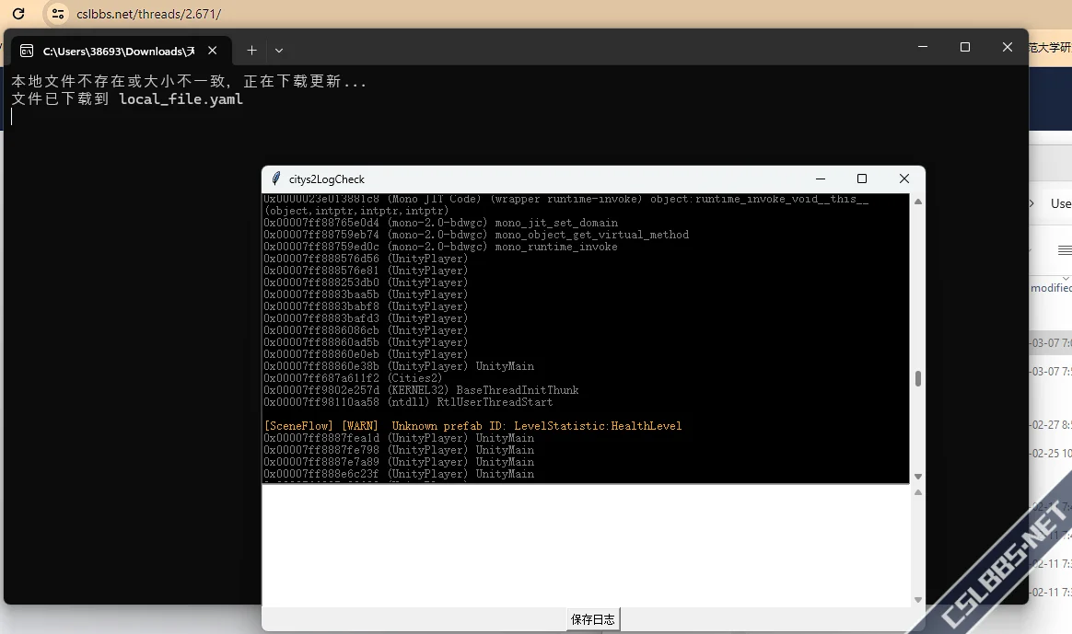Click the white lower text pane
This screenshot has width=1072, height=634.
pos(586,546)
